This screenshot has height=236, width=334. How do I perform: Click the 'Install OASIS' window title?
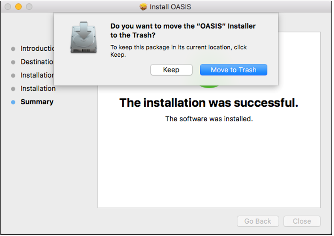point(170,7)
